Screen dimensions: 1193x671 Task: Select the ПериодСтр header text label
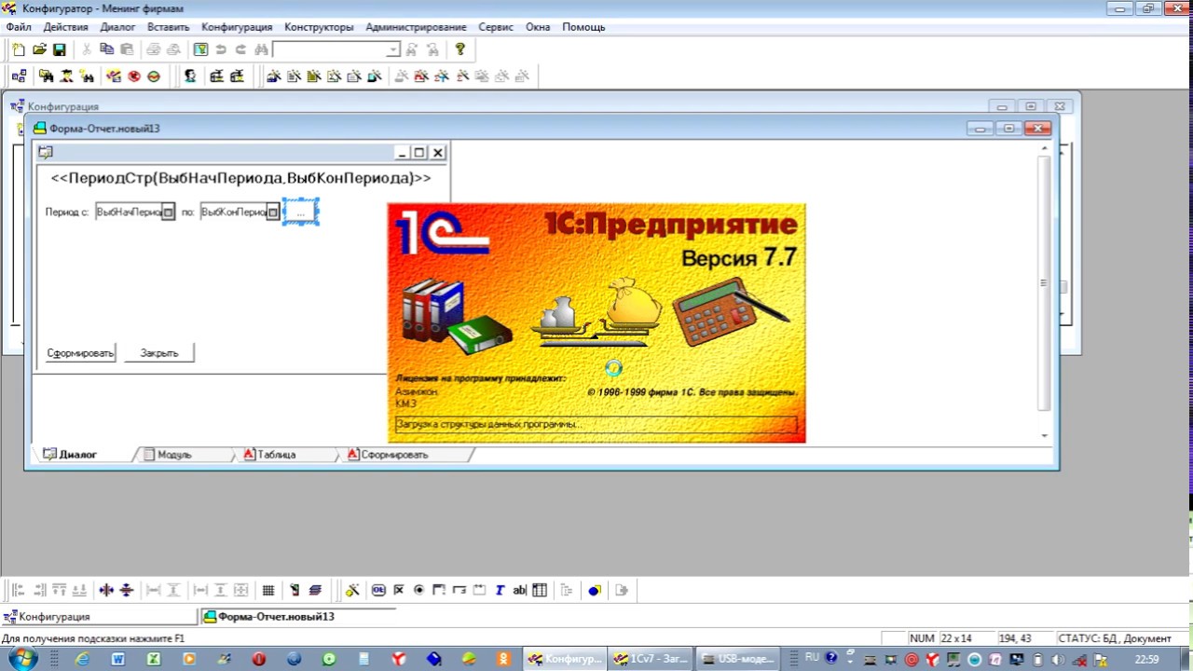coord(240,178)
